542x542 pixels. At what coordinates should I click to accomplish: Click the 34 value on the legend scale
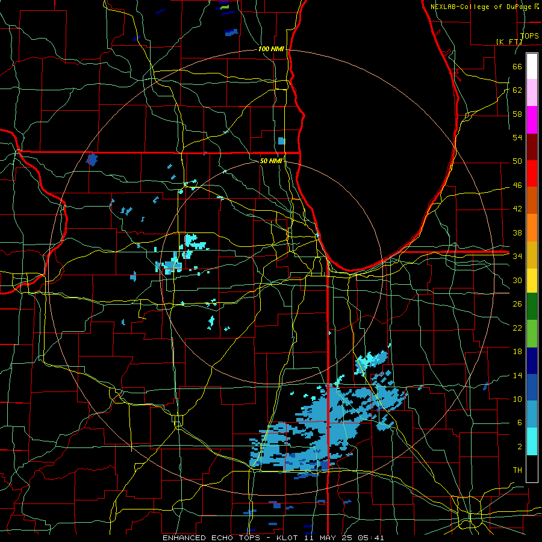click(517, 256)
